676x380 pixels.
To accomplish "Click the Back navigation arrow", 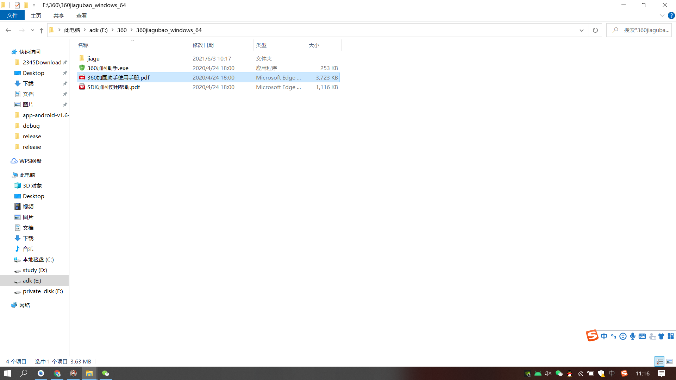I will (8, 30).
